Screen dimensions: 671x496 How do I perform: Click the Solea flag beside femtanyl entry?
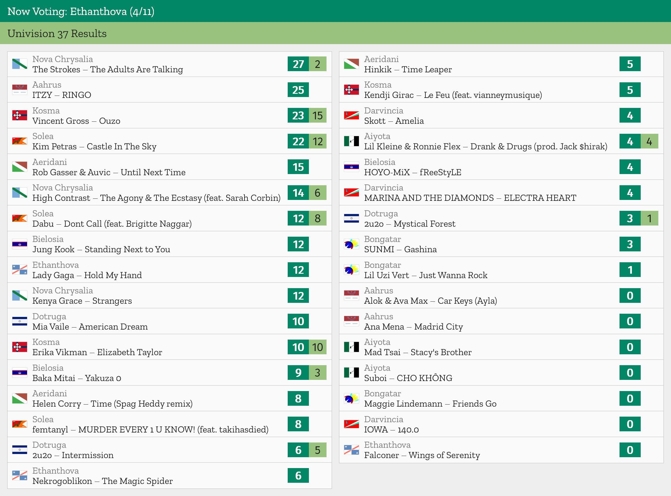pyautogui.click(x=19, y=424)
